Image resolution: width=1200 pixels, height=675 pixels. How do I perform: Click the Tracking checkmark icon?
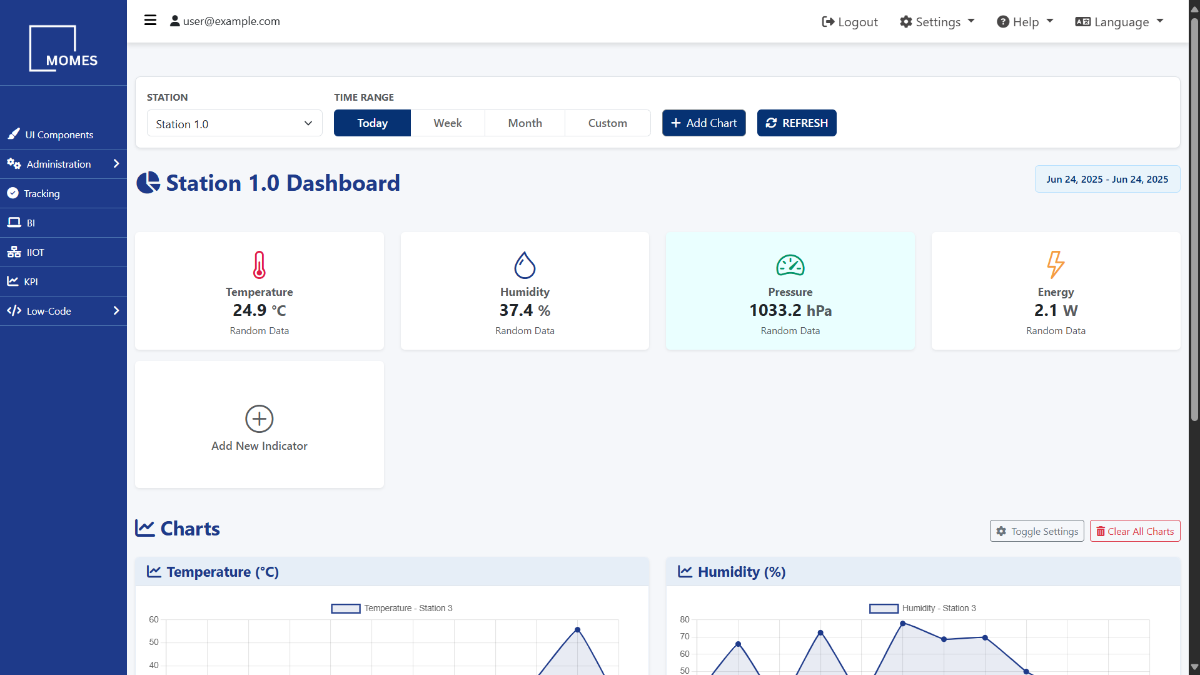click(x=13, y=193)
